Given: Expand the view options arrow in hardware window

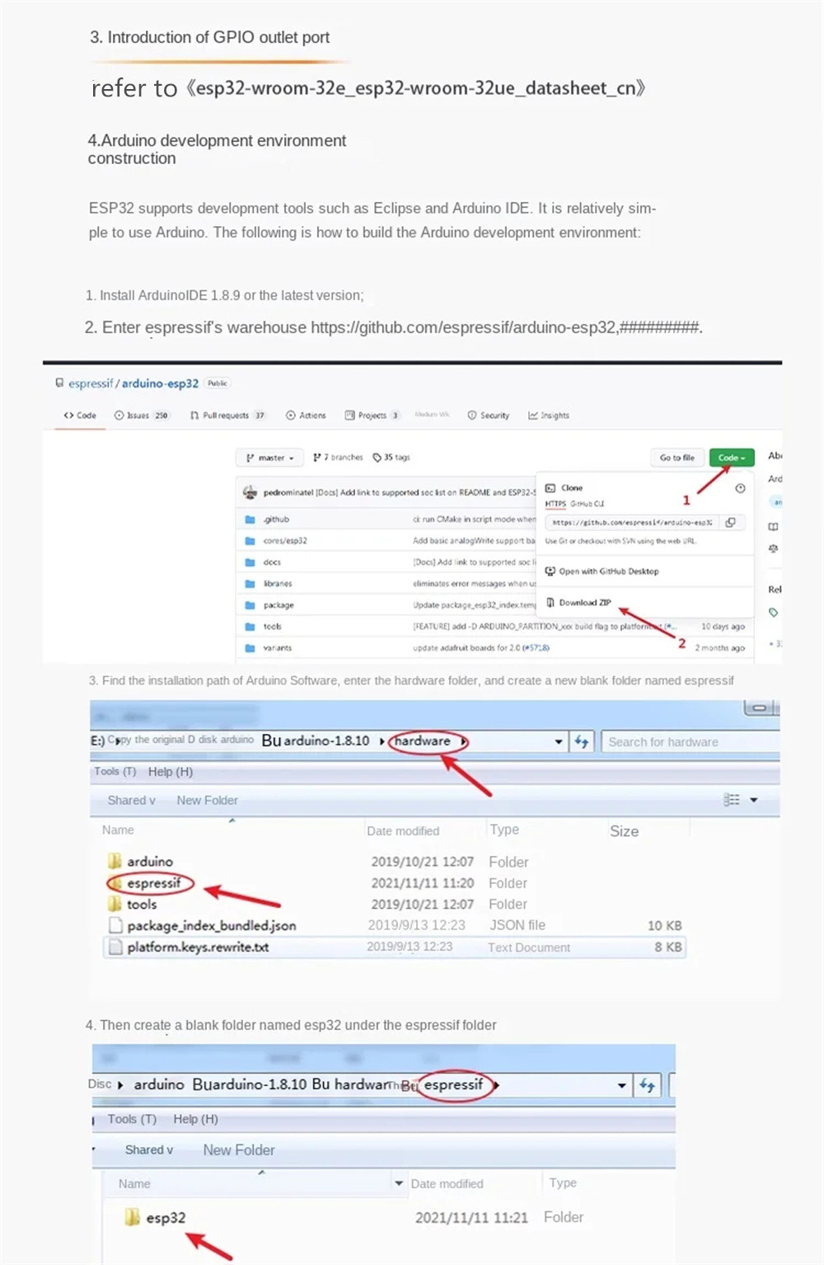Looking at the screenshot, I should coord(753,800).
